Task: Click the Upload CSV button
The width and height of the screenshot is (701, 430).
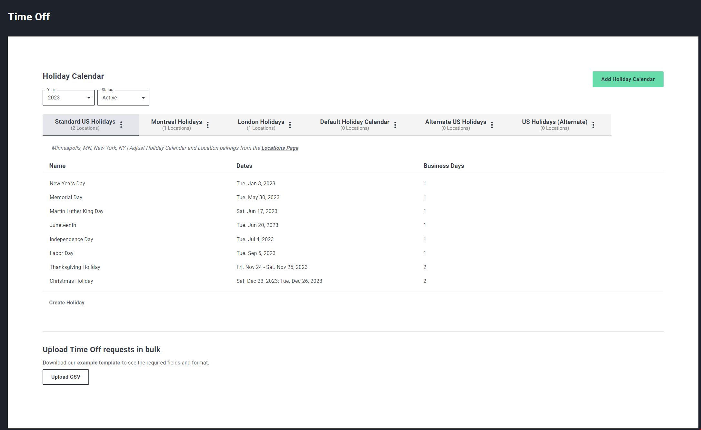Action: coord(66,377)
